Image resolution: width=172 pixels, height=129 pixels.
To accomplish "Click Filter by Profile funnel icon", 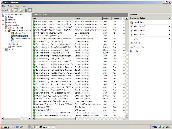I will 131,26.
